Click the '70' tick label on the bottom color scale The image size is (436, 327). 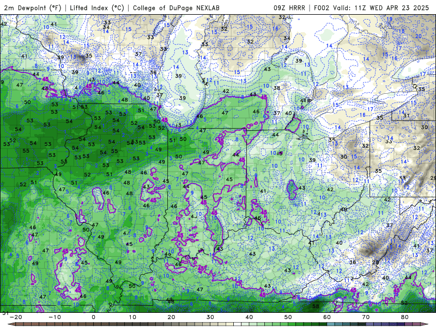[366, 317]
